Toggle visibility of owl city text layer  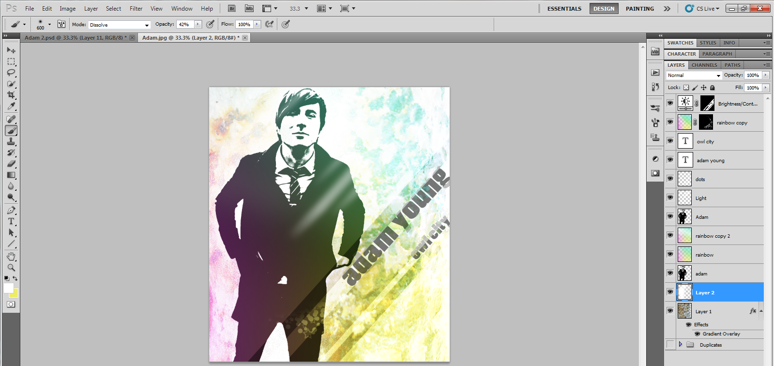coord(670,141)
